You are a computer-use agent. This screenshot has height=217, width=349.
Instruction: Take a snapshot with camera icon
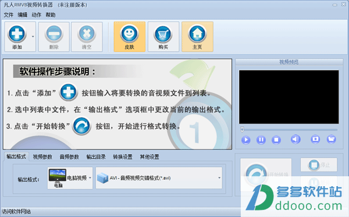(315, 139)
